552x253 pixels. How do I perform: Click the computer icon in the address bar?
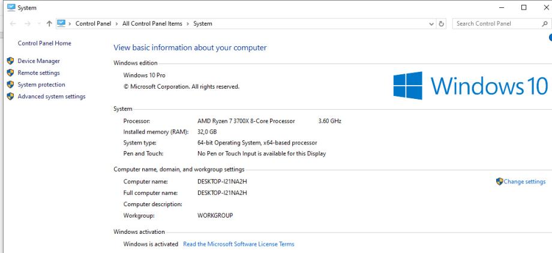(61, 24)
